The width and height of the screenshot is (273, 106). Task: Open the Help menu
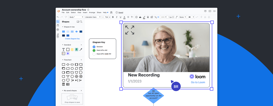105,13
